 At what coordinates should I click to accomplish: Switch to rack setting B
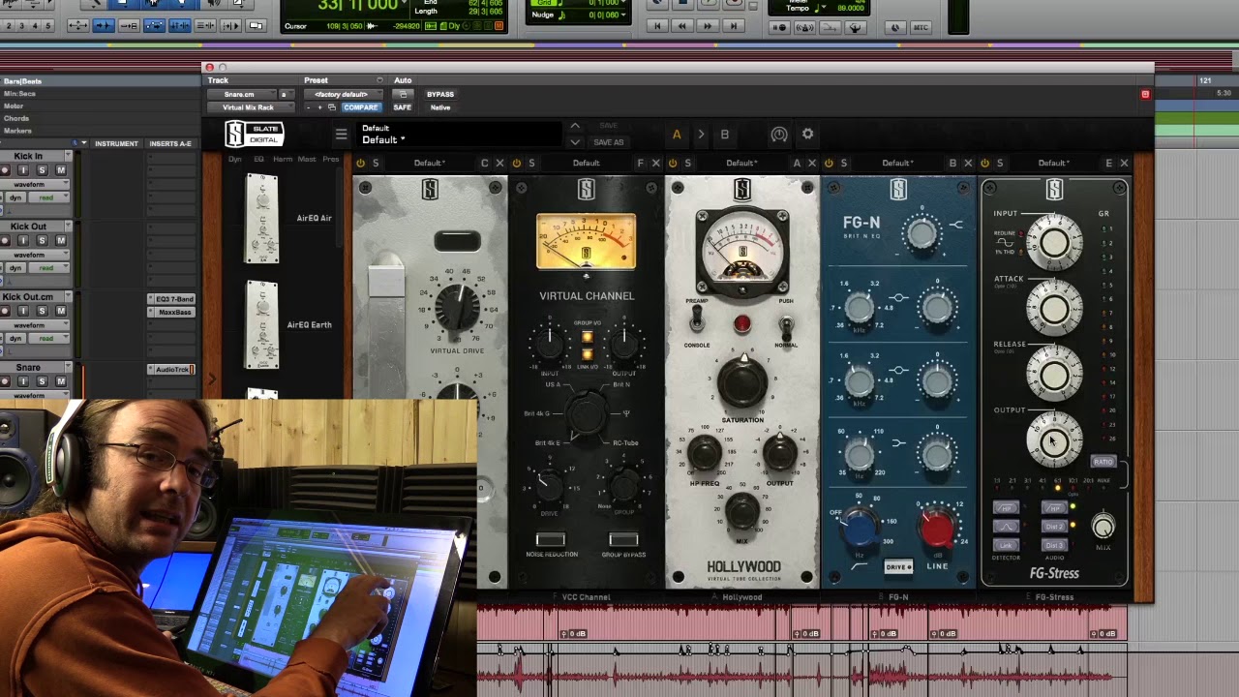click(724, 135)
